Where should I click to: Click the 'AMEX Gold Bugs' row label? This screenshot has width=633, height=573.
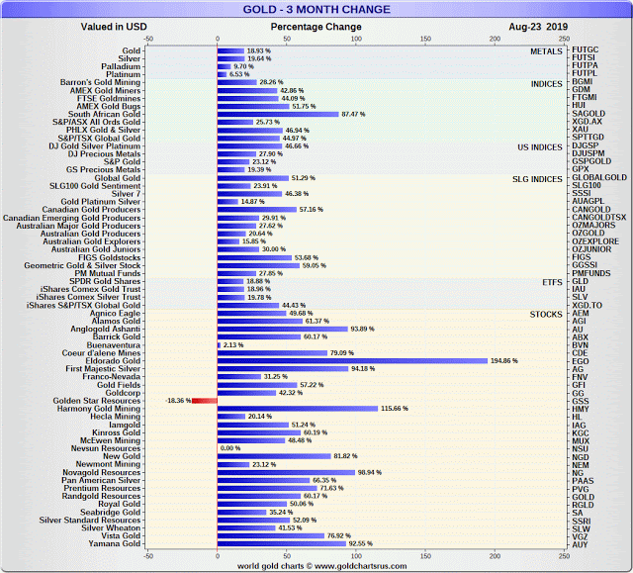[x=109, y=106]
